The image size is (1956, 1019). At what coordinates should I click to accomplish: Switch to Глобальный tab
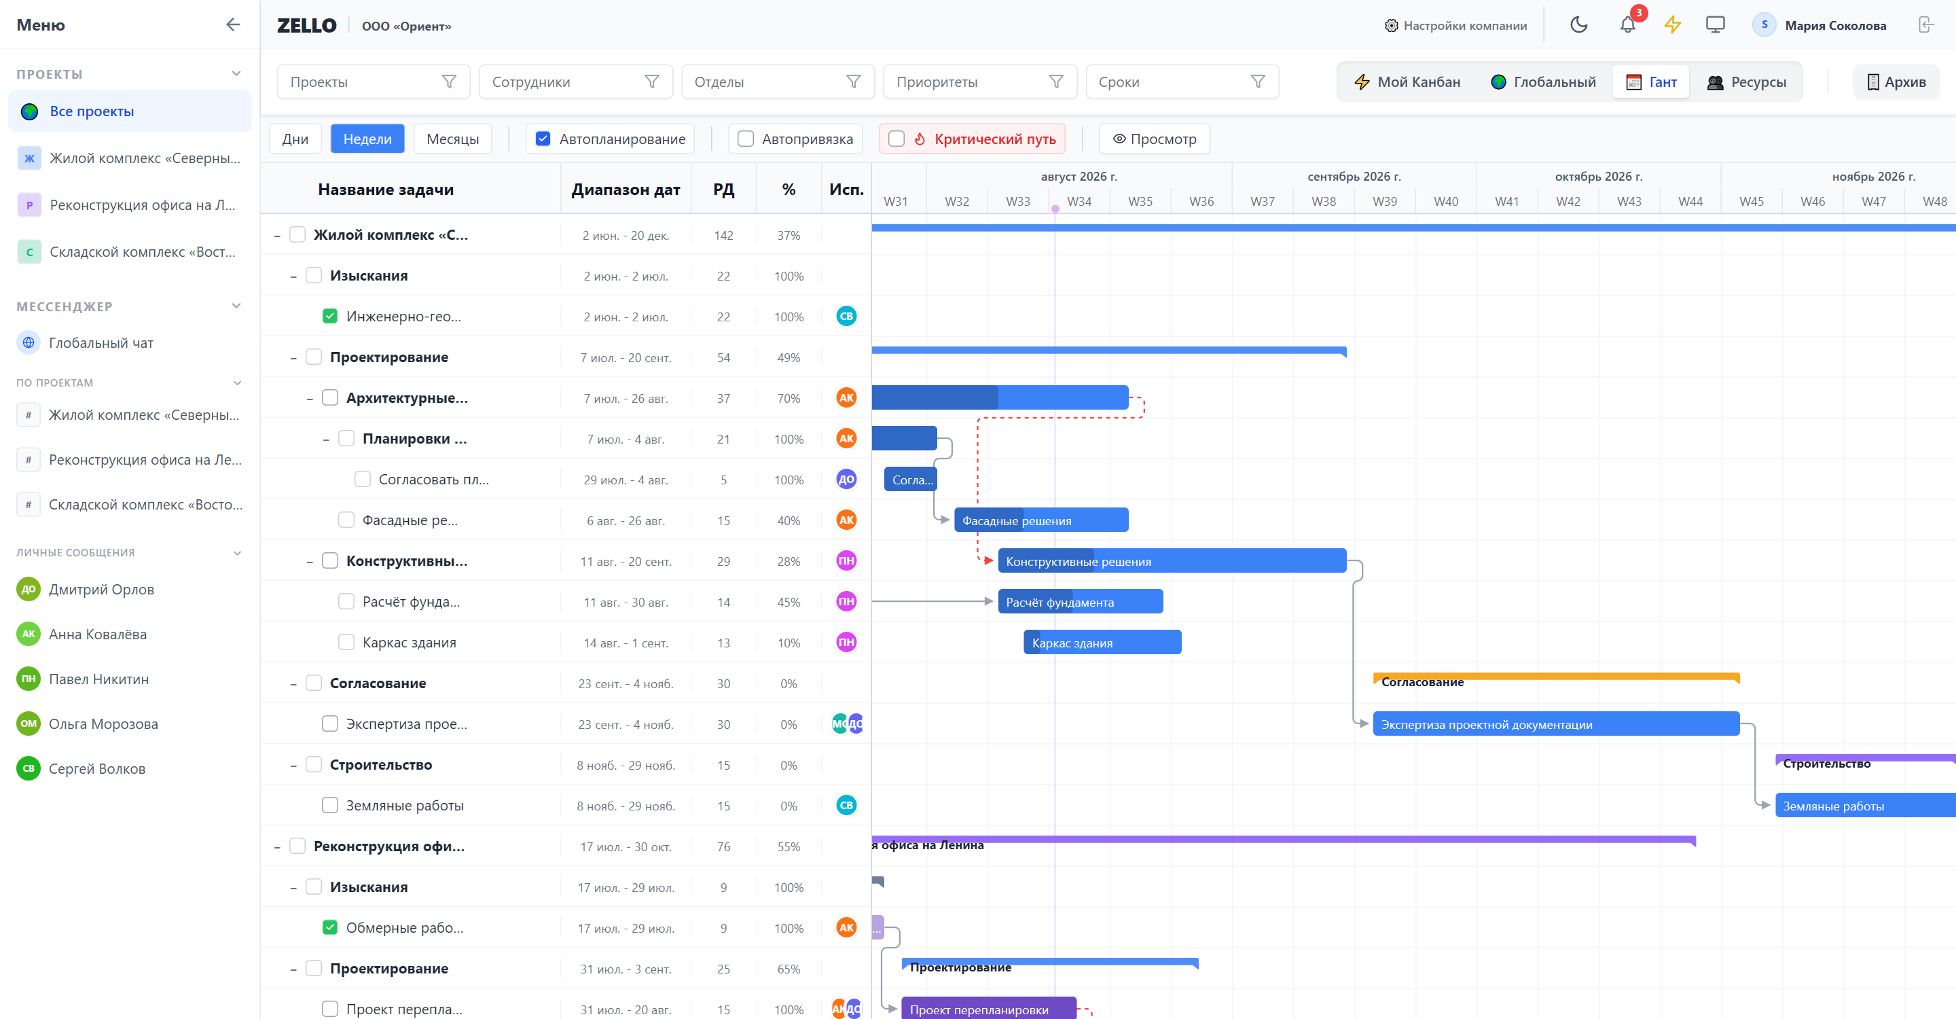pos(1543,82)
